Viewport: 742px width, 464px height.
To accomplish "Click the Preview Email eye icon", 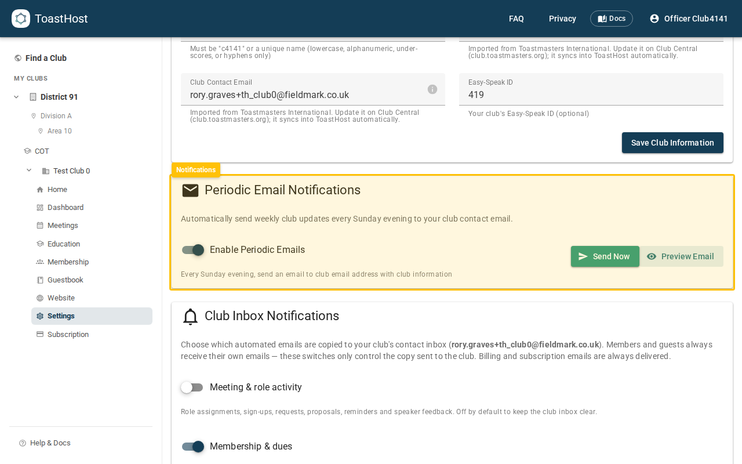I will click(x=652, y=256).
